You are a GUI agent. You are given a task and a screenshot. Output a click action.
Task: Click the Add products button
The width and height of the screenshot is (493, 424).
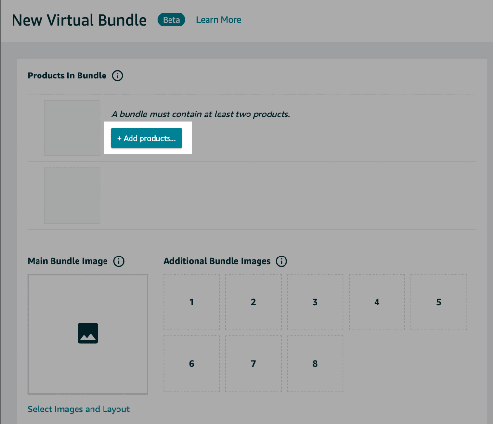[x=146, y=138]
